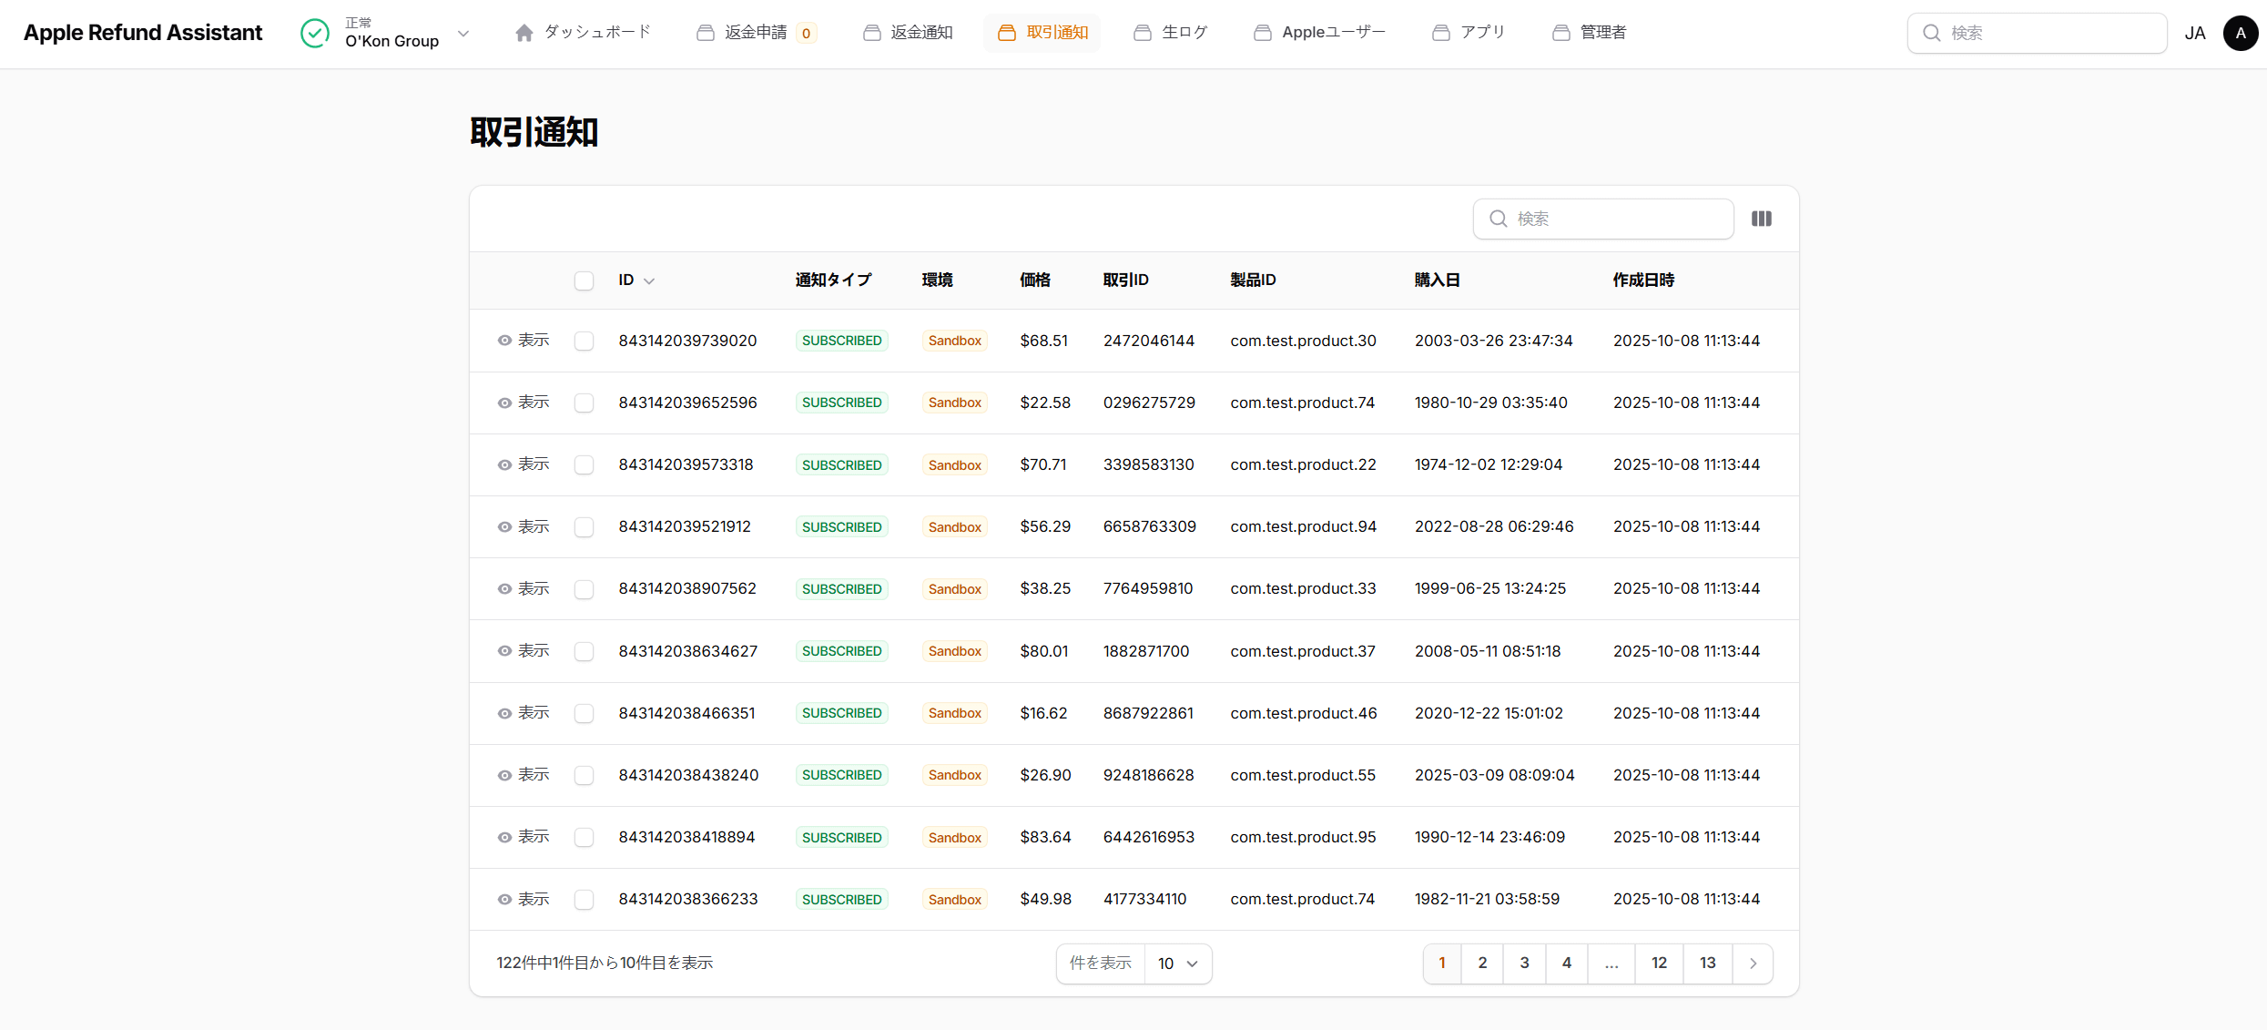This screenshot has width=2267, height=1030.
Task: Expand the O'Kon Group organization dropdown
Action: tap(463, 34)
